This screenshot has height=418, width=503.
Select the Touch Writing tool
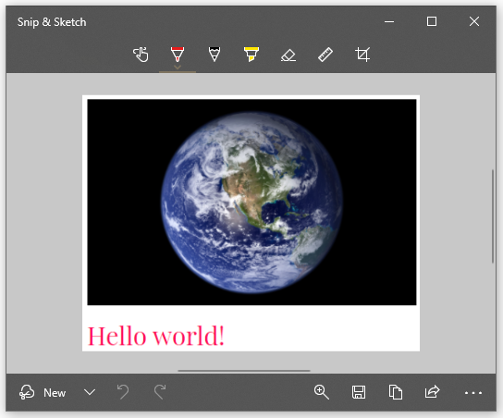[141, 55]
